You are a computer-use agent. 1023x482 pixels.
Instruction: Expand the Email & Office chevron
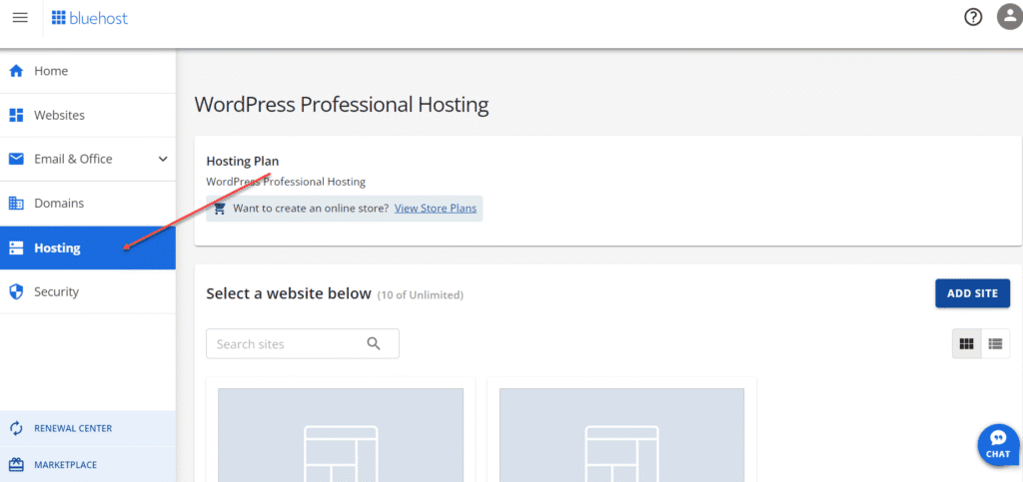click(163, 159)
